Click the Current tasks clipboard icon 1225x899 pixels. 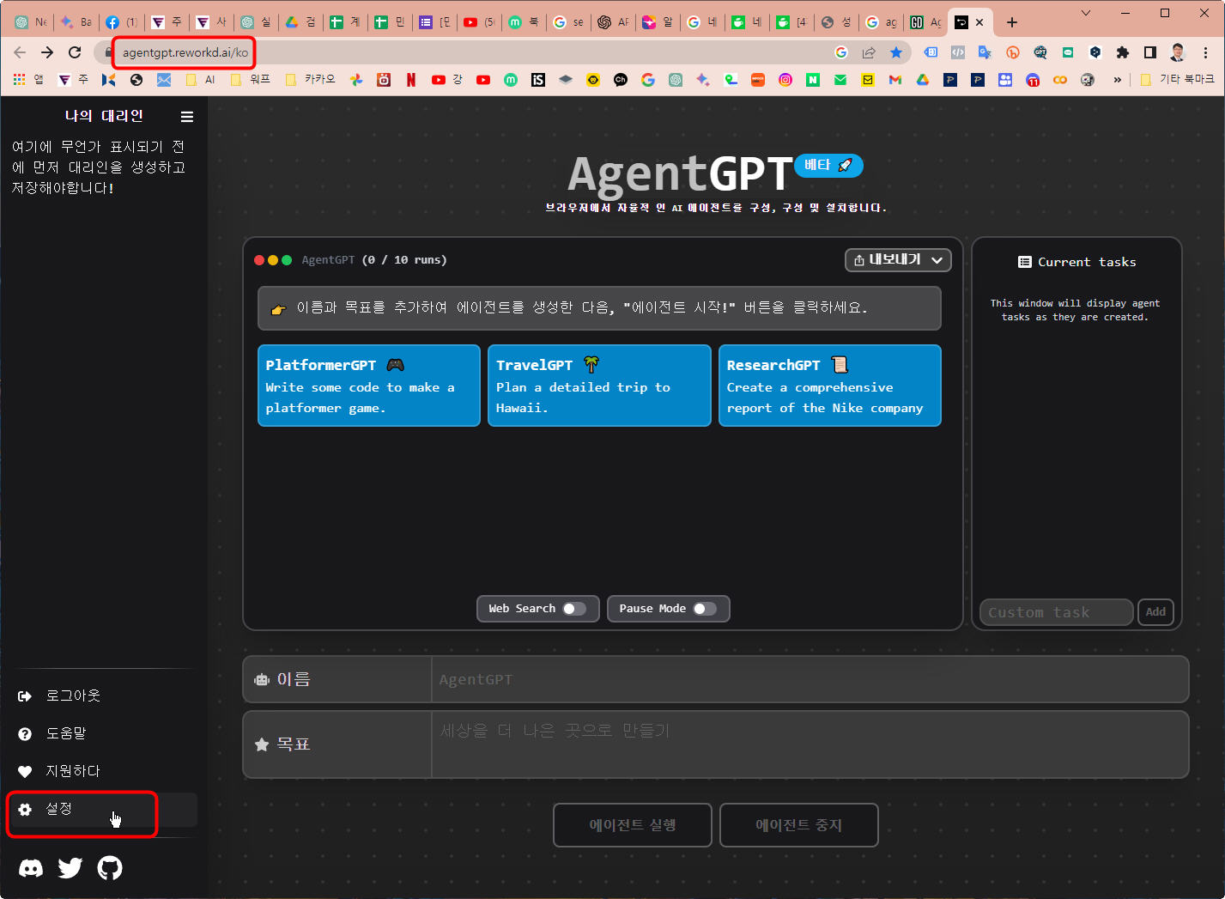[1025, 262]
